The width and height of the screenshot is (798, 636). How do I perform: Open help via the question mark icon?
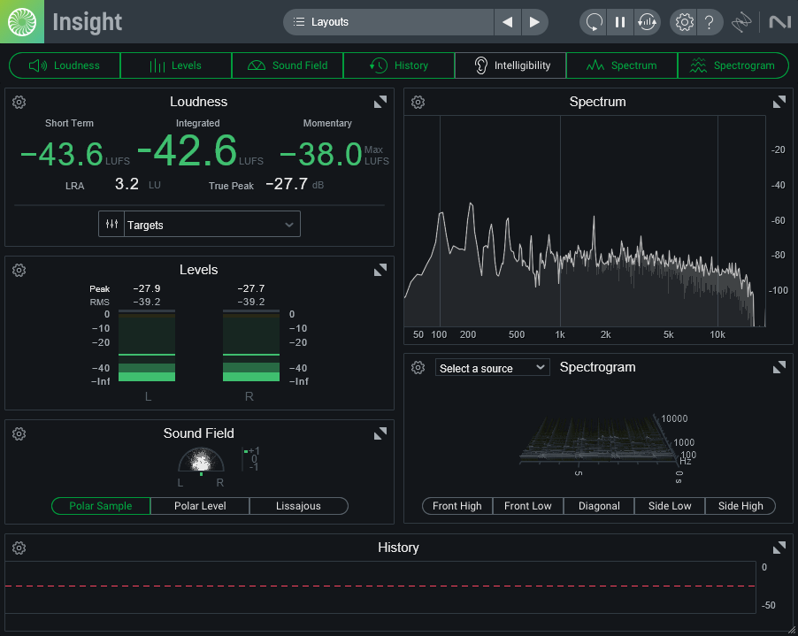pos(710,22)
